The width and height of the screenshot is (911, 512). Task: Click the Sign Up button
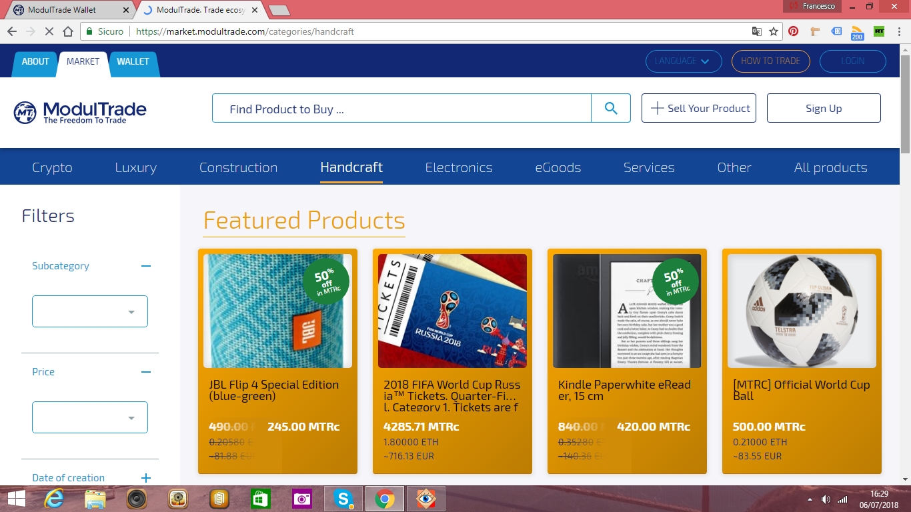824,108
